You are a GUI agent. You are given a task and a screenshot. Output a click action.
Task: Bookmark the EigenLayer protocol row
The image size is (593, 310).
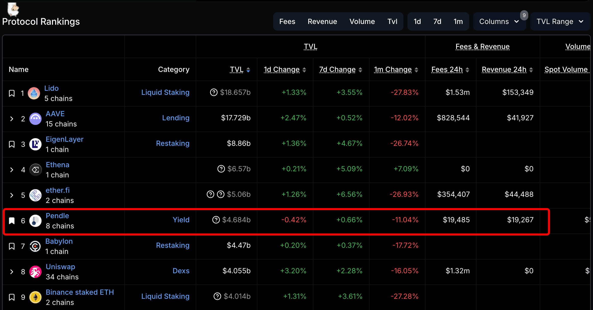click(12, 144)
